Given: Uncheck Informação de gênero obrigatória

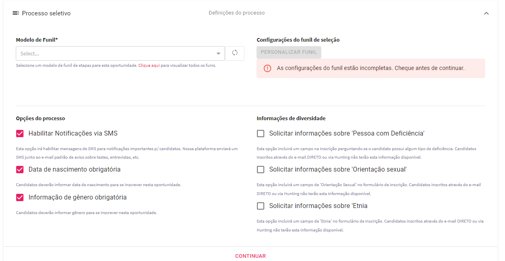Looking at the screenshot, I should click(x=20, y=197).
